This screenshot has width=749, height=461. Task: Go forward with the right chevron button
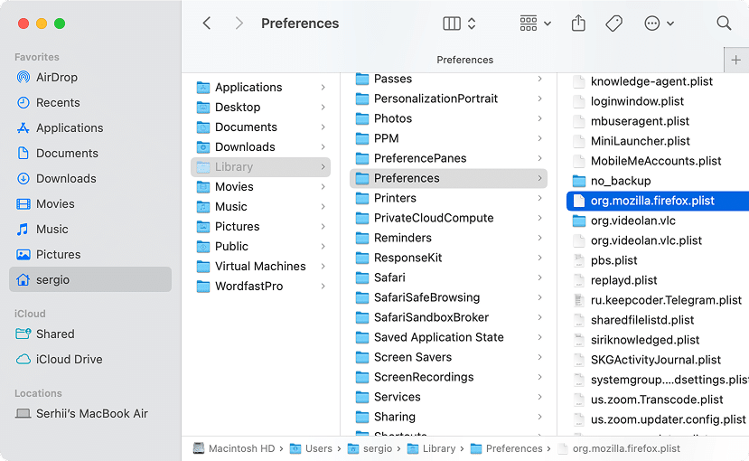[239, 23]
